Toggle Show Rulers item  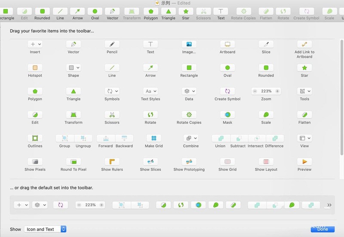point(112,162)
